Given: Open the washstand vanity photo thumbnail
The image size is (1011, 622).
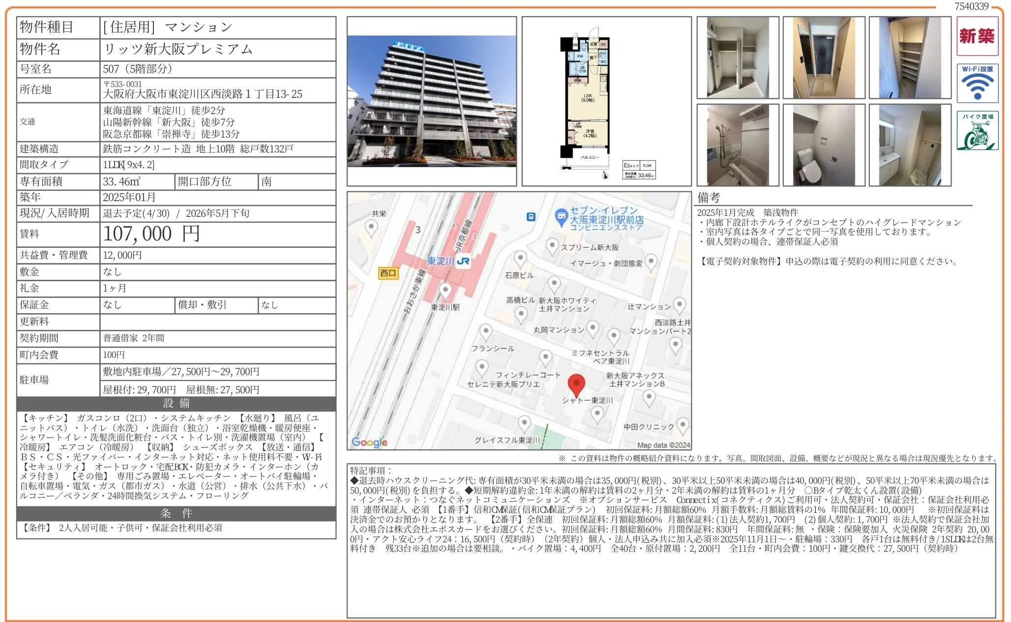Looking at the screenshot, I should pos(910,145).
